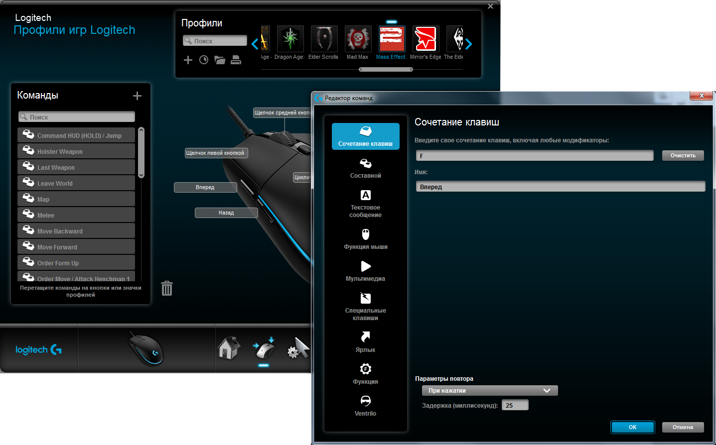Select the partially visible The Elder profile icon
716x445 pixels.
[455, 39]
